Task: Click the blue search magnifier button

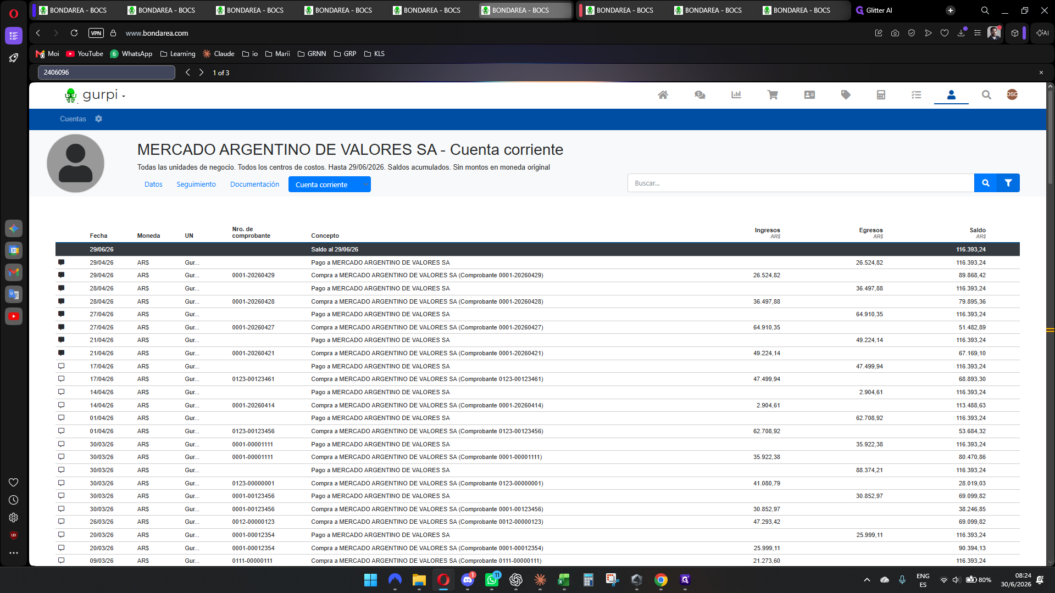Action: tap(986, 183)
